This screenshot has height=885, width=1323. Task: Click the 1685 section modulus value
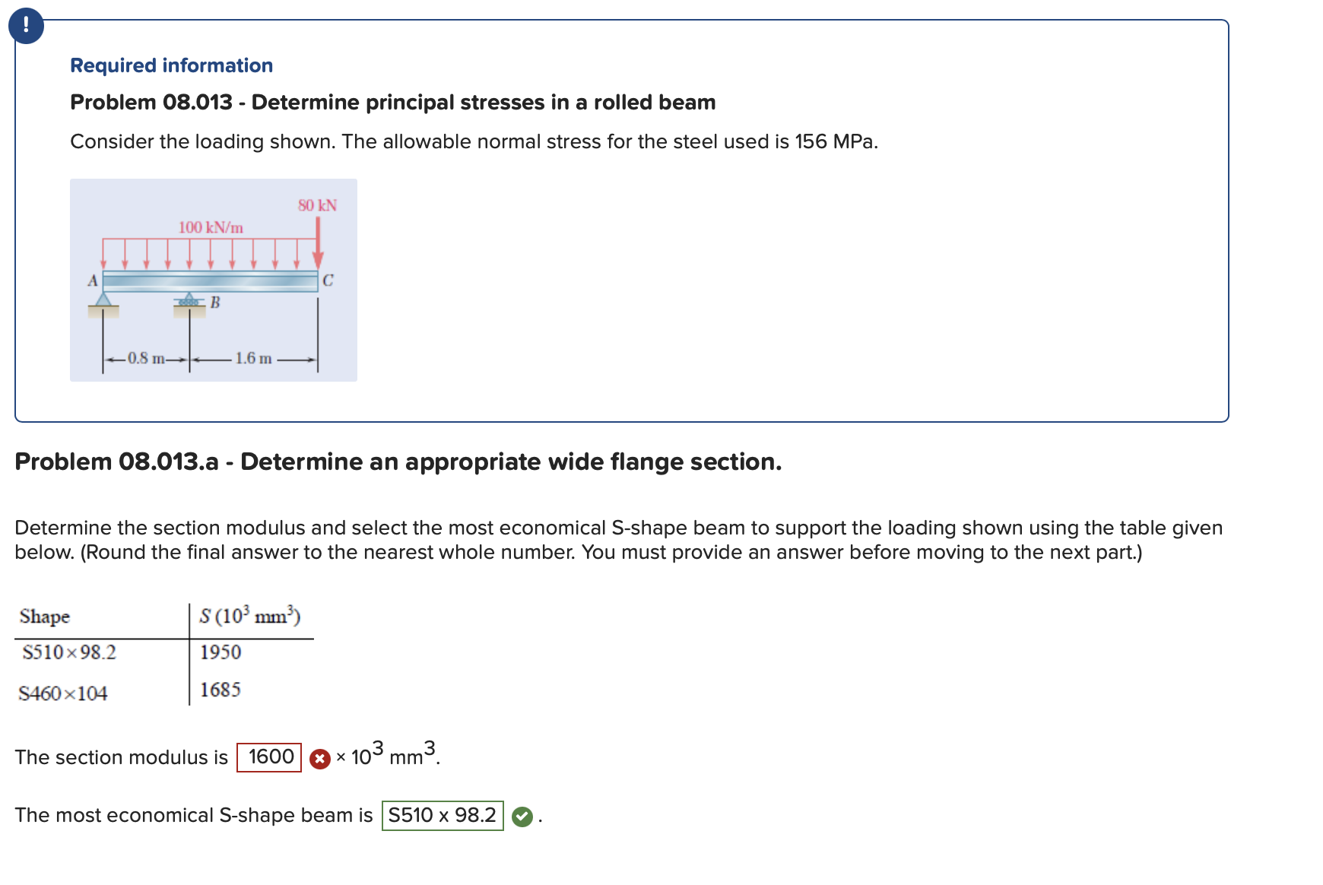point(220,689)
